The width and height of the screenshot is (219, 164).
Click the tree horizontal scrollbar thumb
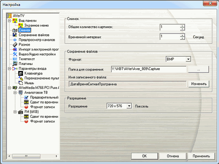tap(26, 156)
